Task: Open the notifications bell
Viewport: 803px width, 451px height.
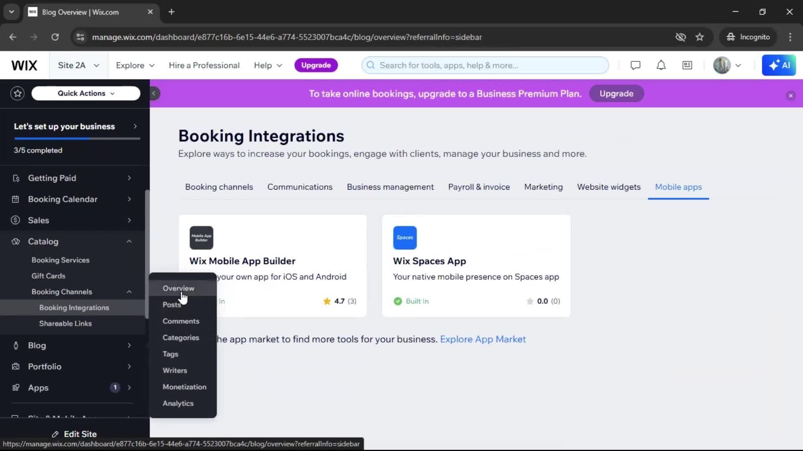Action: point(661,66)
